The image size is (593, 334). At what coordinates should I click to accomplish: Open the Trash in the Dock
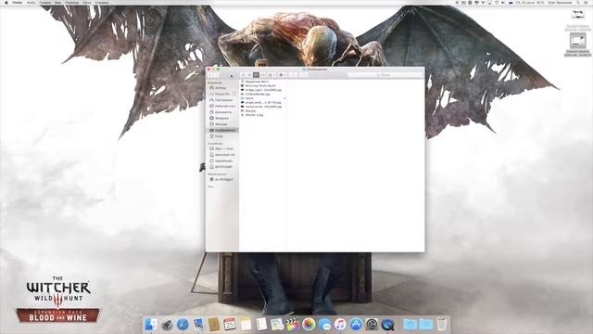[x=441, y=325]
